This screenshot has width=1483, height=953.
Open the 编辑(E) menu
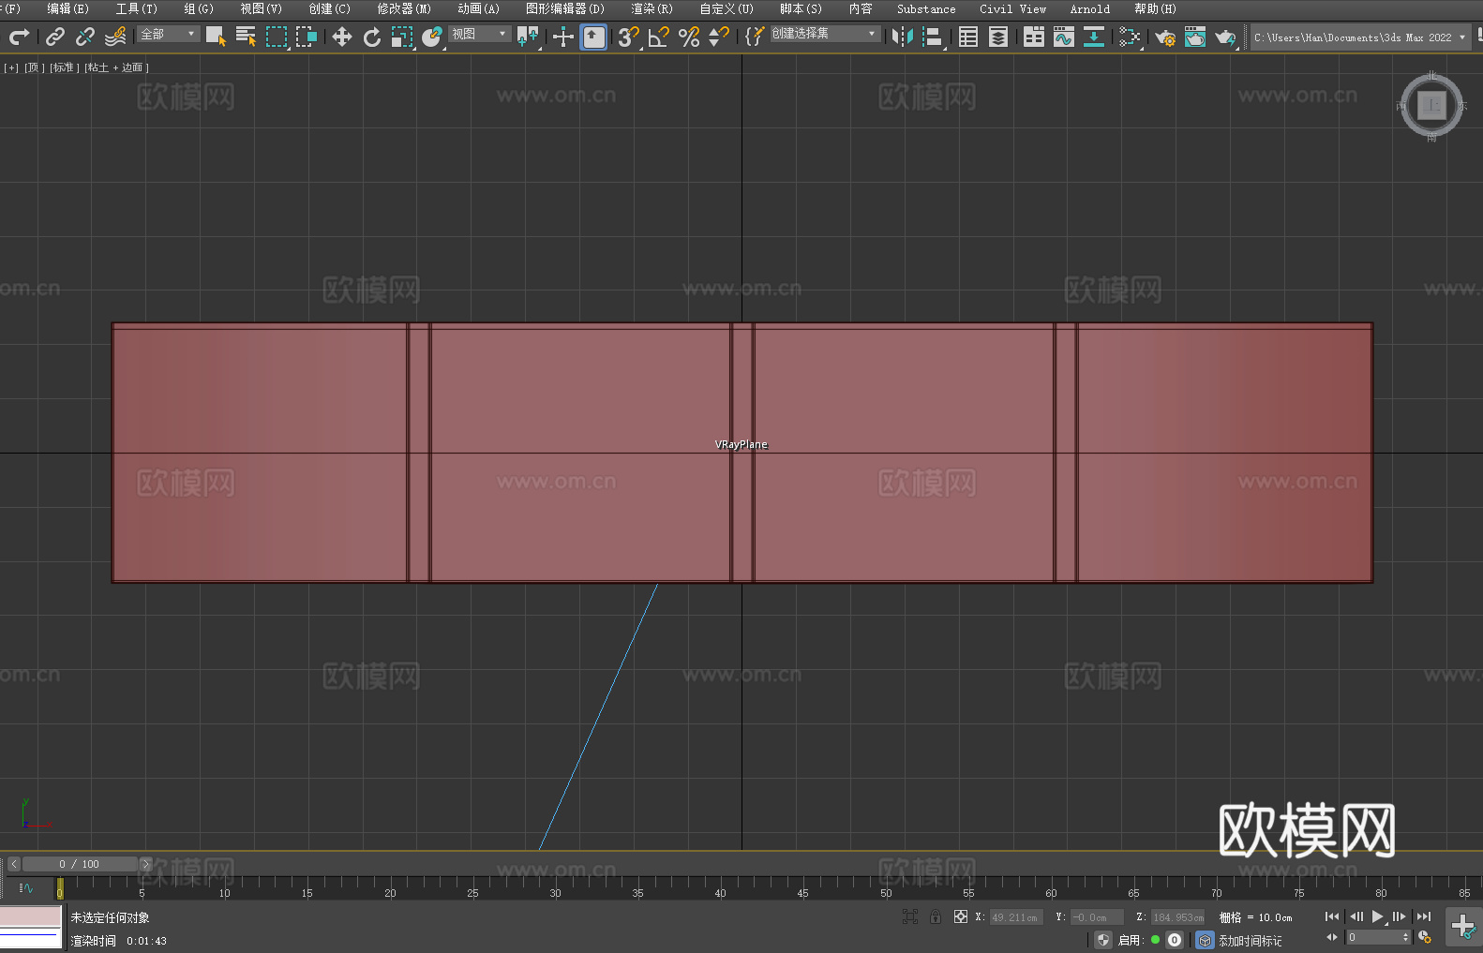[x=67, y=8]
